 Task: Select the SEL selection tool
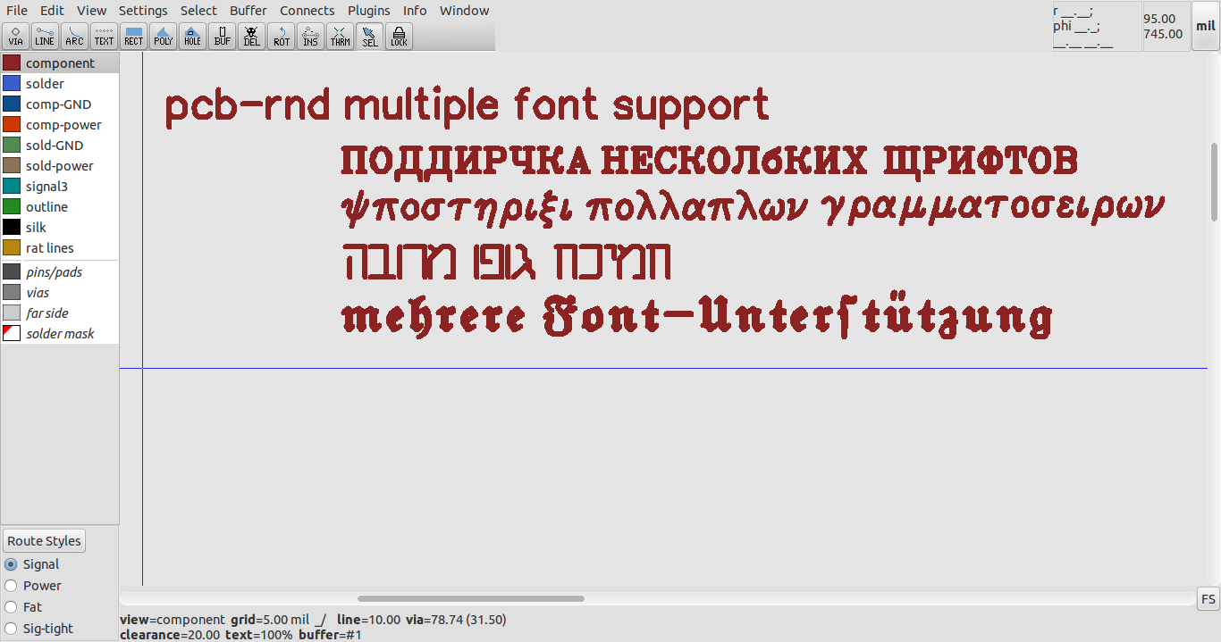coord(369,36)
